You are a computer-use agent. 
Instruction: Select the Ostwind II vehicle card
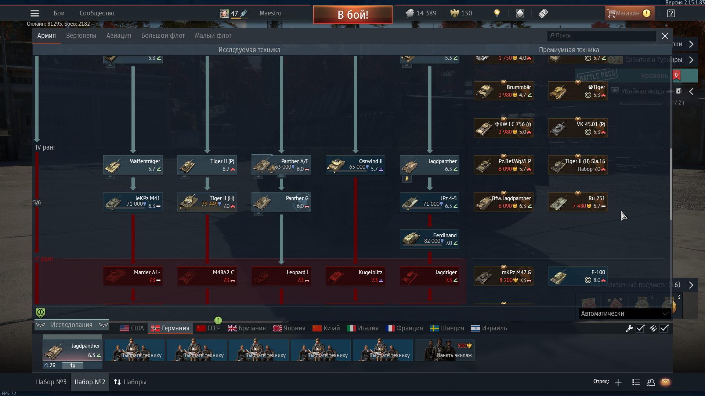(355, 165)
